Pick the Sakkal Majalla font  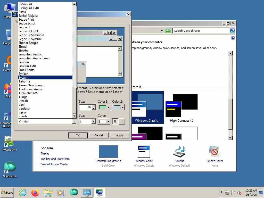(x=45, y=16)
